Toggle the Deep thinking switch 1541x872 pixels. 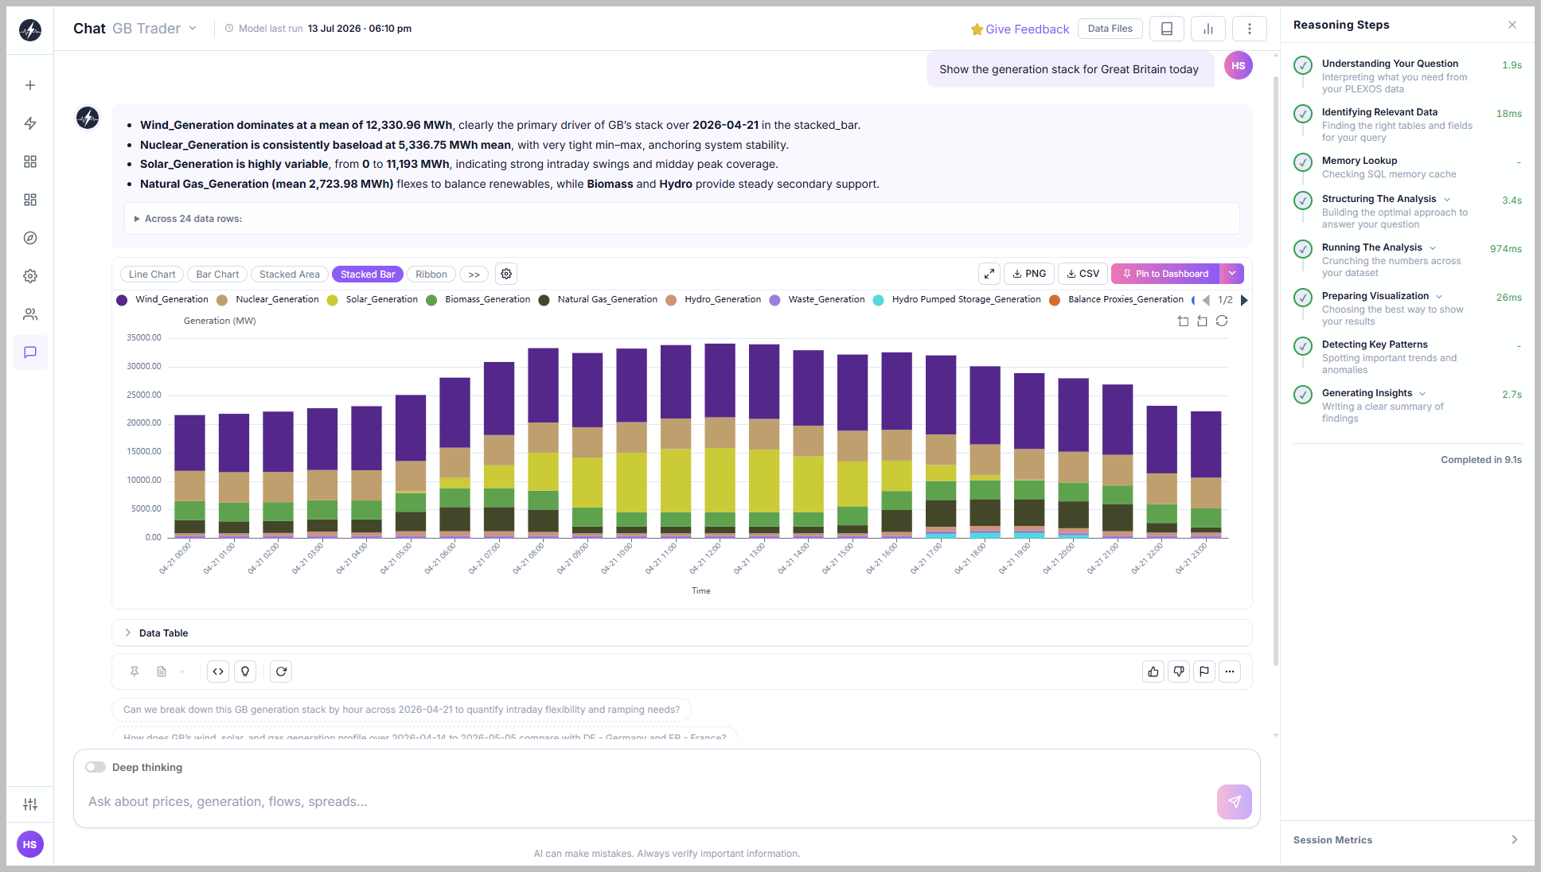[x=96, y=767]
